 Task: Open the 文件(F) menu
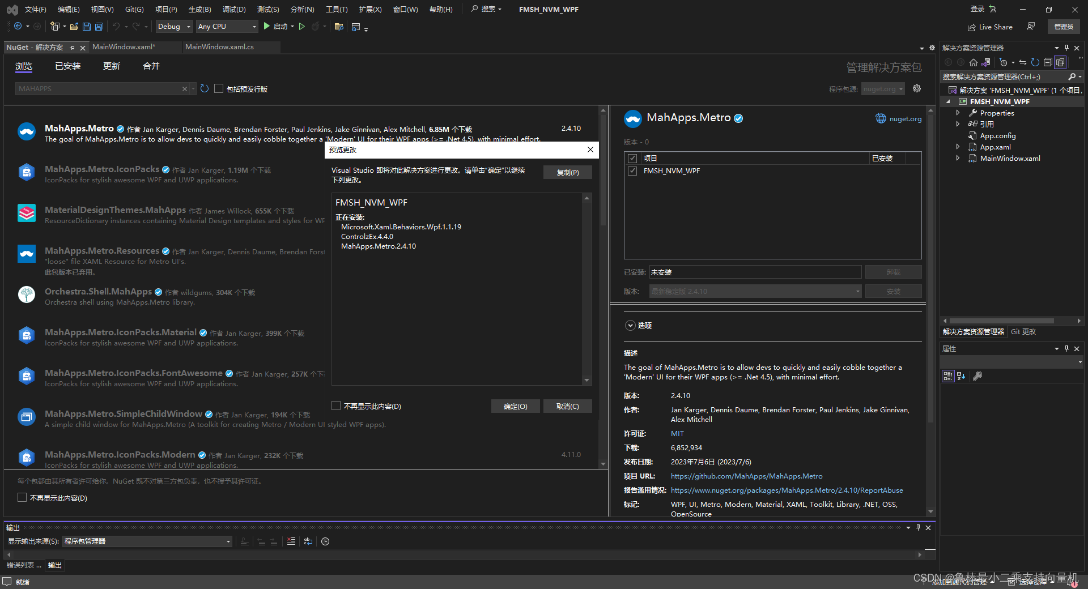[35, 9]
